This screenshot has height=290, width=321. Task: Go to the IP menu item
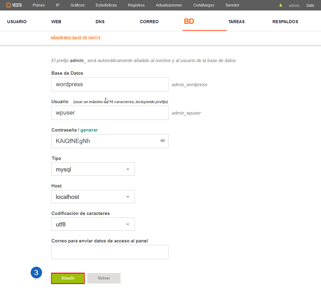58,5
